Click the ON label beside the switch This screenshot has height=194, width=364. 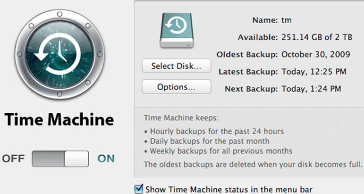point(106,159)
